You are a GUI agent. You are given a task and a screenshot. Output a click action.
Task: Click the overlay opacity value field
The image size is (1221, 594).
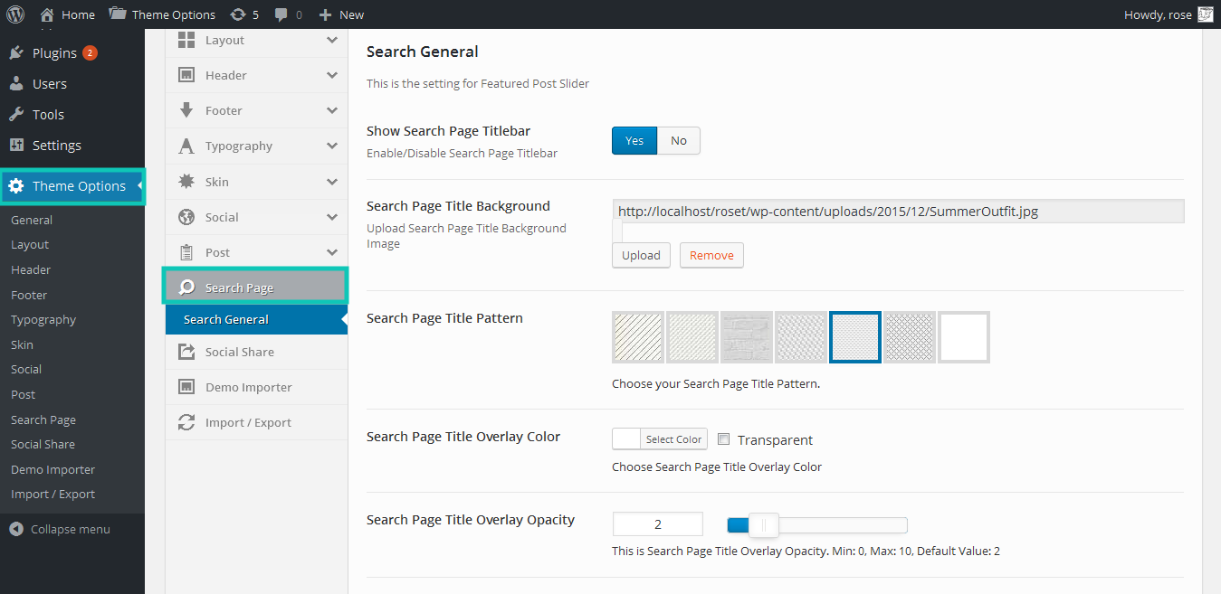pyautogui.click(x=658, y=524)
